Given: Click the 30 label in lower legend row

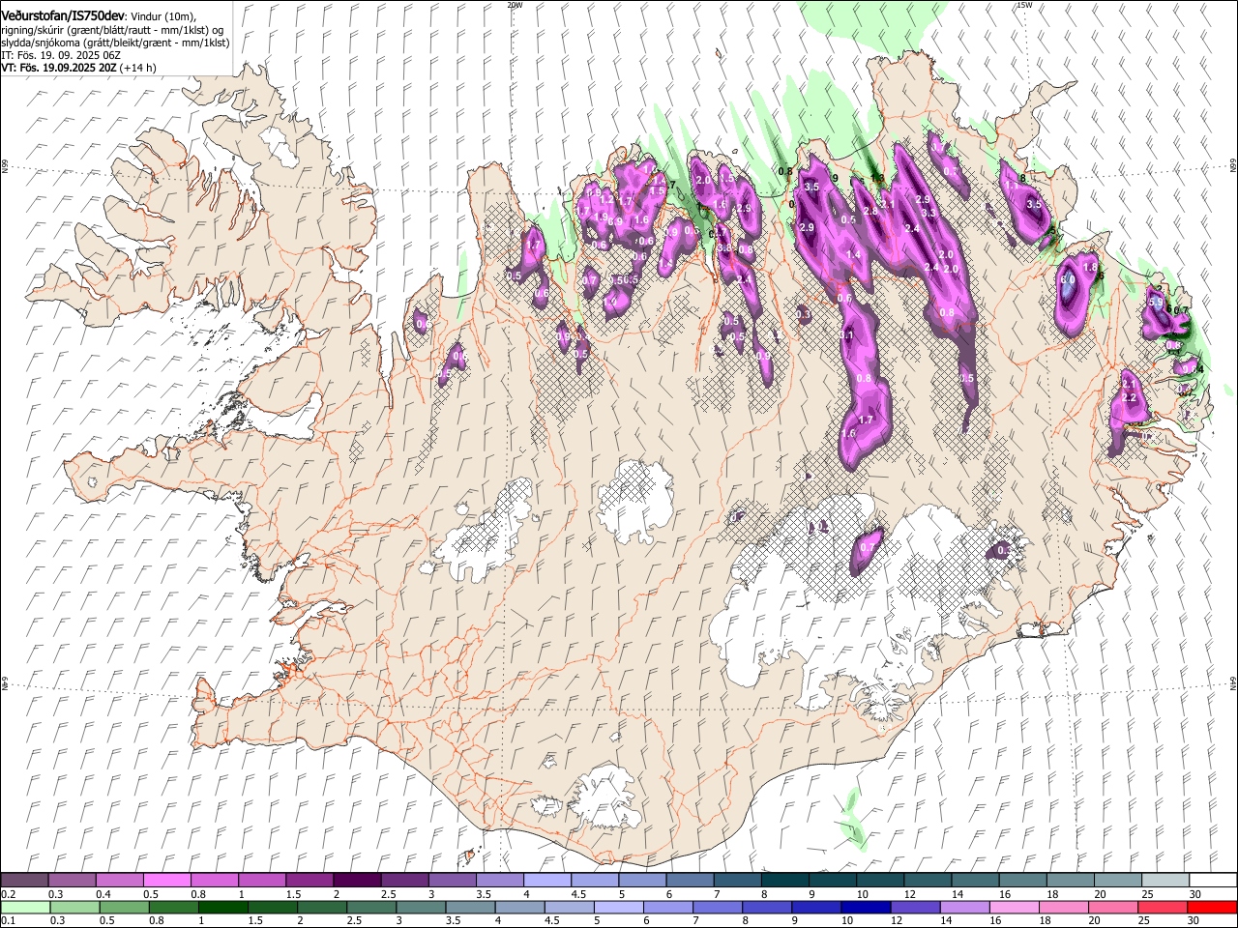Looking at the screenshot, I should pos(1194,921).
